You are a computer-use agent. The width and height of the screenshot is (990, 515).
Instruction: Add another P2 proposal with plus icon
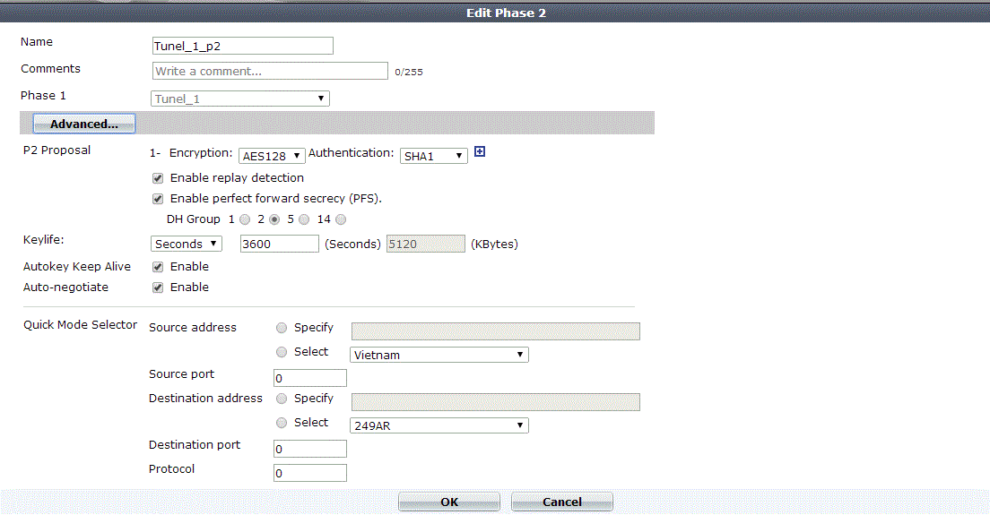click(480, 151)
